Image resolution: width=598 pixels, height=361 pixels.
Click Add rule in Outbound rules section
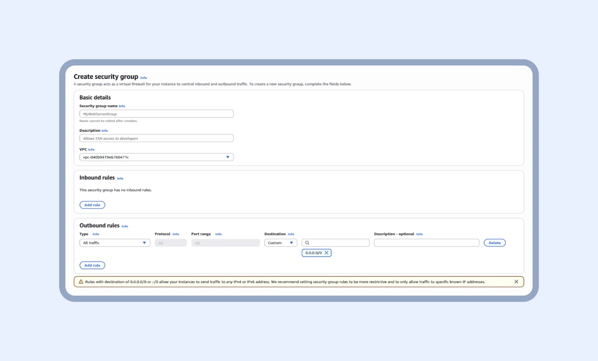point(92,265)
